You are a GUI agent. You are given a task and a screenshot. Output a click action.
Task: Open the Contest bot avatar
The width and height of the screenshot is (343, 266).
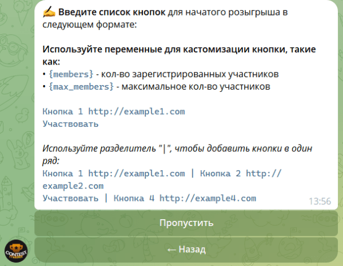point(16,251)
